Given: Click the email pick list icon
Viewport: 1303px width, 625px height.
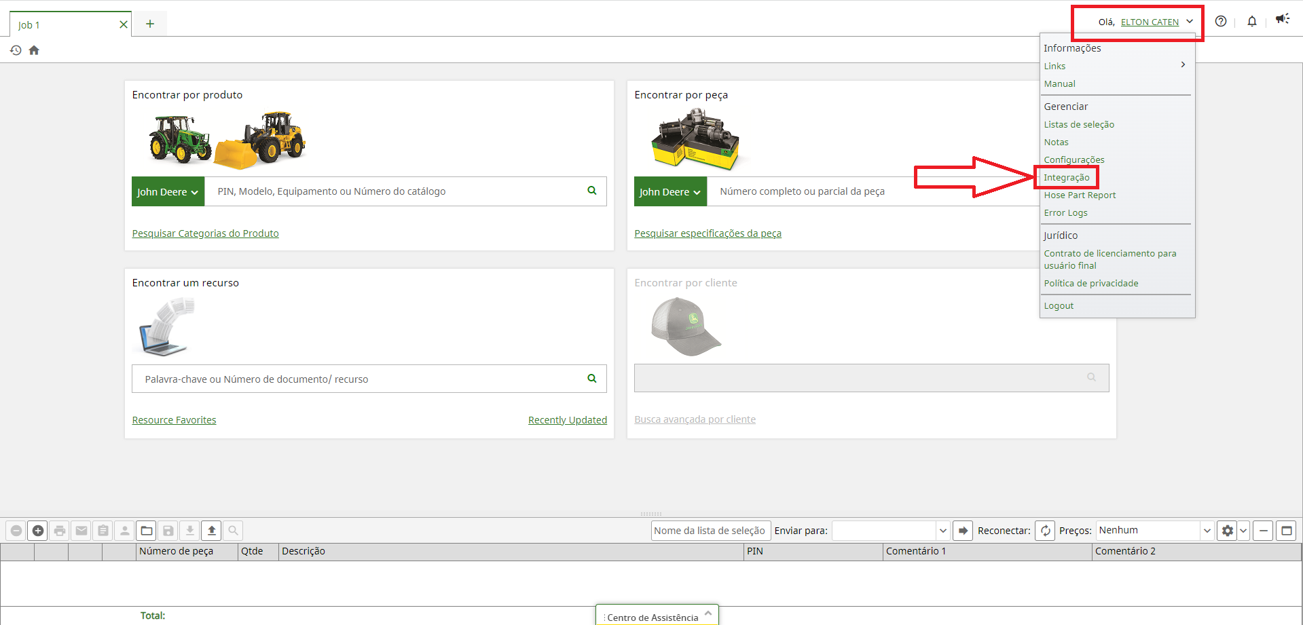Looking at the screenshot, I should (81, 531).
